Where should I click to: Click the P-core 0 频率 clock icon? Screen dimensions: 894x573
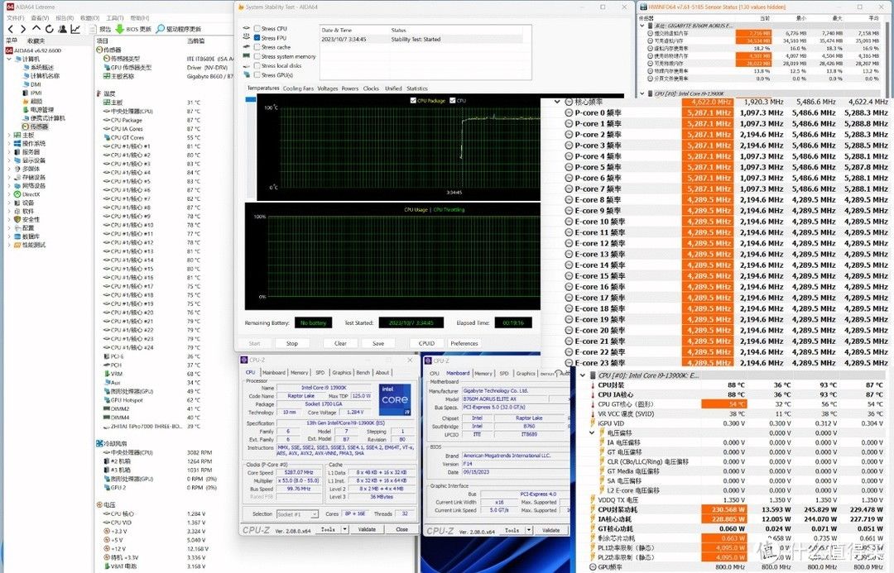click(x=569, y=112)
